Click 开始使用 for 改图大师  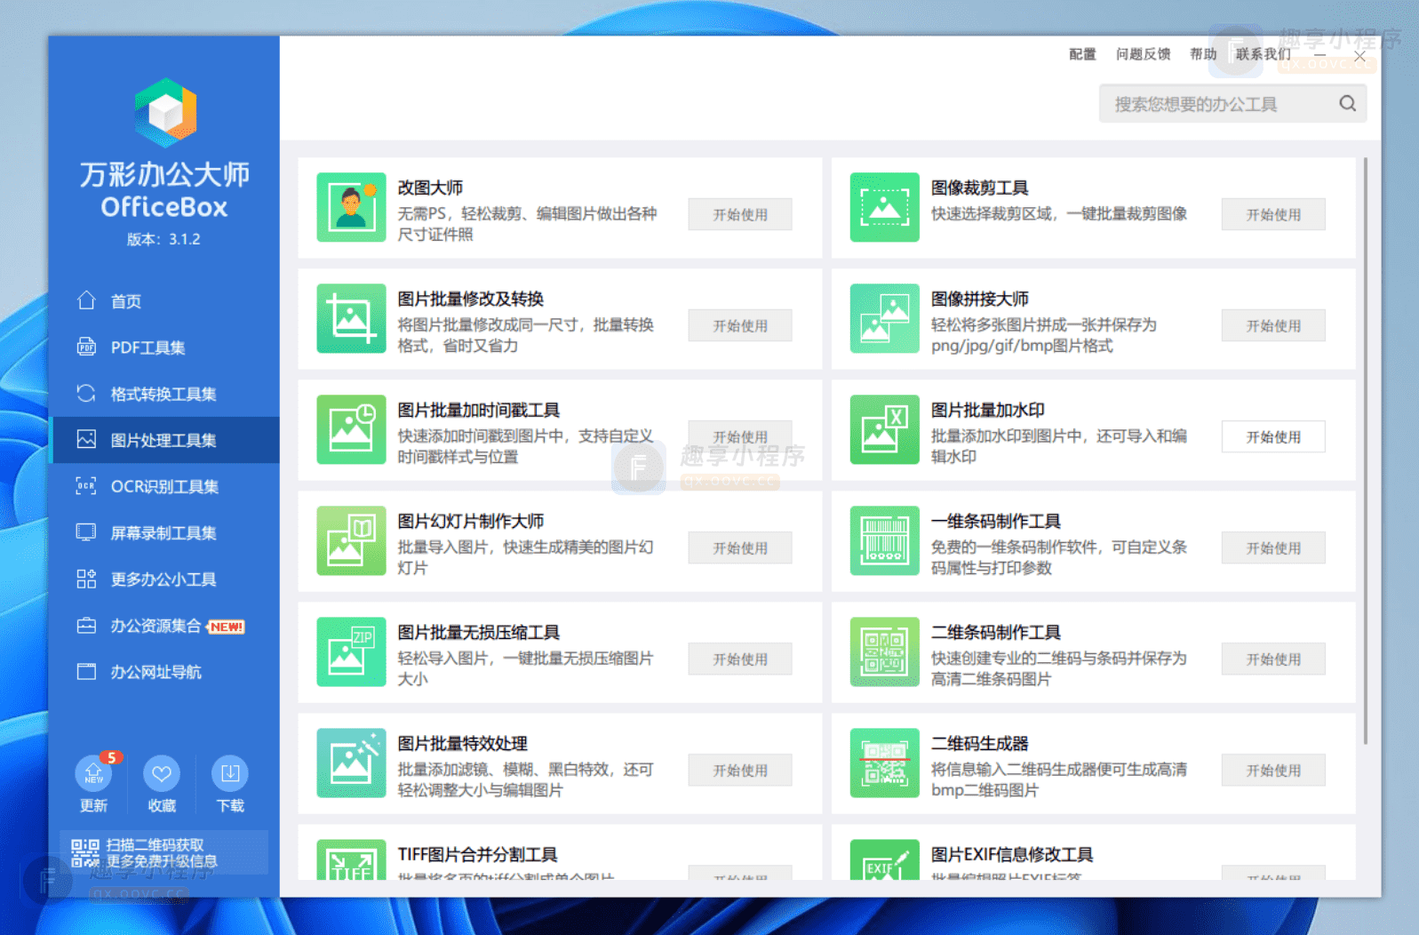point(740,214)
